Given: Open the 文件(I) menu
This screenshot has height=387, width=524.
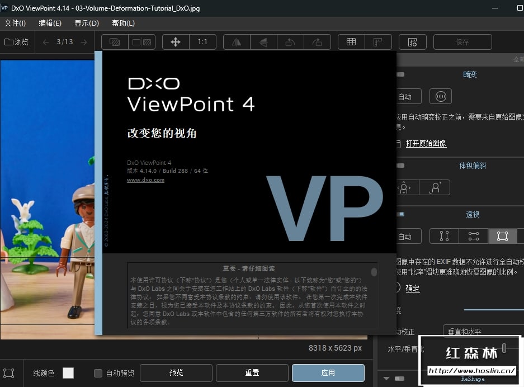Looking at the screenshot, I should click(15, 23).
